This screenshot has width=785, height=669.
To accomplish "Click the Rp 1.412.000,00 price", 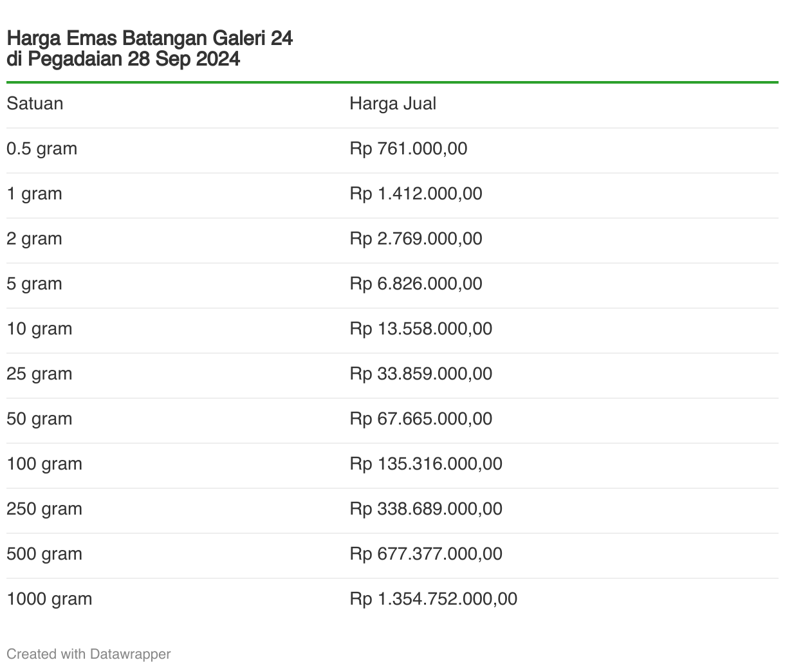I will pos(416,194).
